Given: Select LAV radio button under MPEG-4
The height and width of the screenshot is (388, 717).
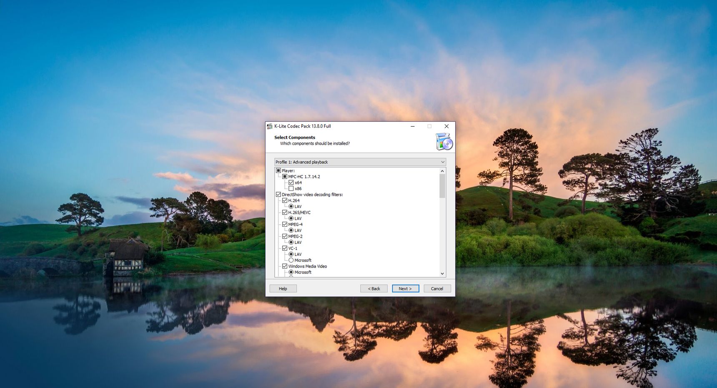Looking at the screenshot, I should click(x=291, y=230).
